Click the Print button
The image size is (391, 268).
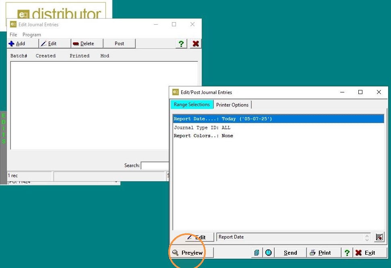(x=323, y=253)
